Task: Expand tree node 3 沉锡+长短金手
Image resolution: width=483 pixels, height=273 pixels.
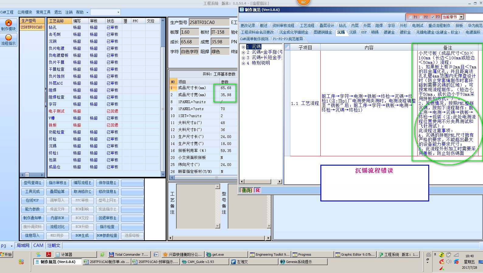Action: pyautogui.click(x=243, y=58)
